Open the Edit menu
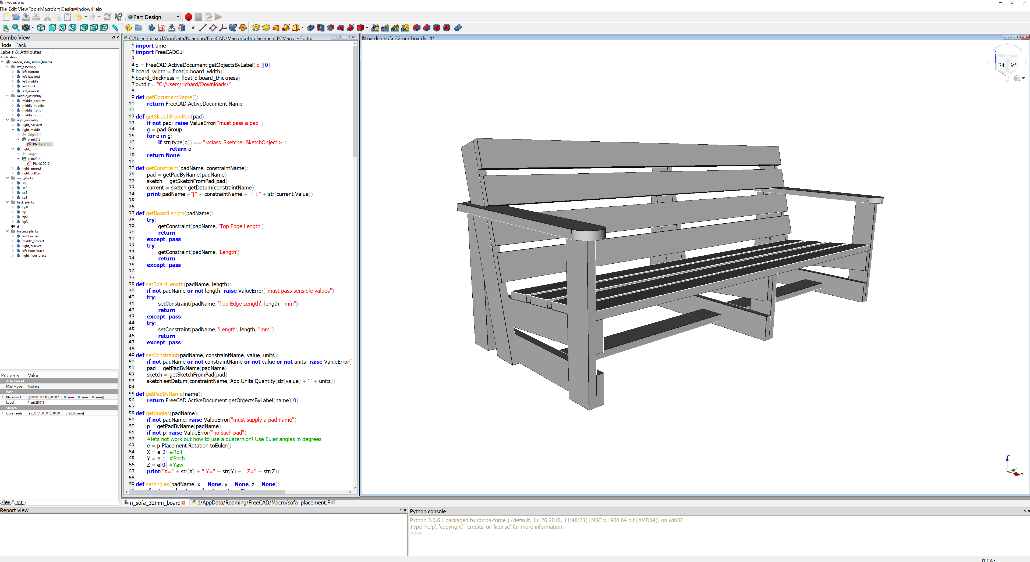Image resolution: width=1030 pixels, height=562 pixels. coord(13,9)
